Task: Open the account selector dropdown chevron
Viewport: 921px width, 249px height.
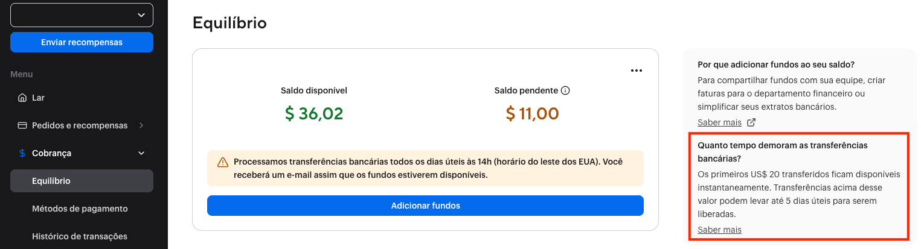Action: (141, 15)
